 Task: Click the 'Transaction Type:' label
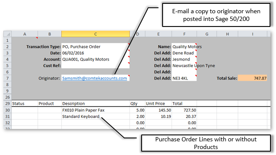coord(44,47)
